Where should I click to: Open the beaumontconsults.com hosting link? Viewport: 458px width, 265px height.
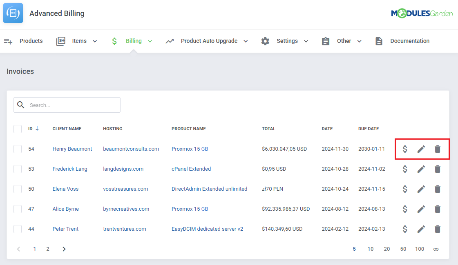(x=131, y=149)
